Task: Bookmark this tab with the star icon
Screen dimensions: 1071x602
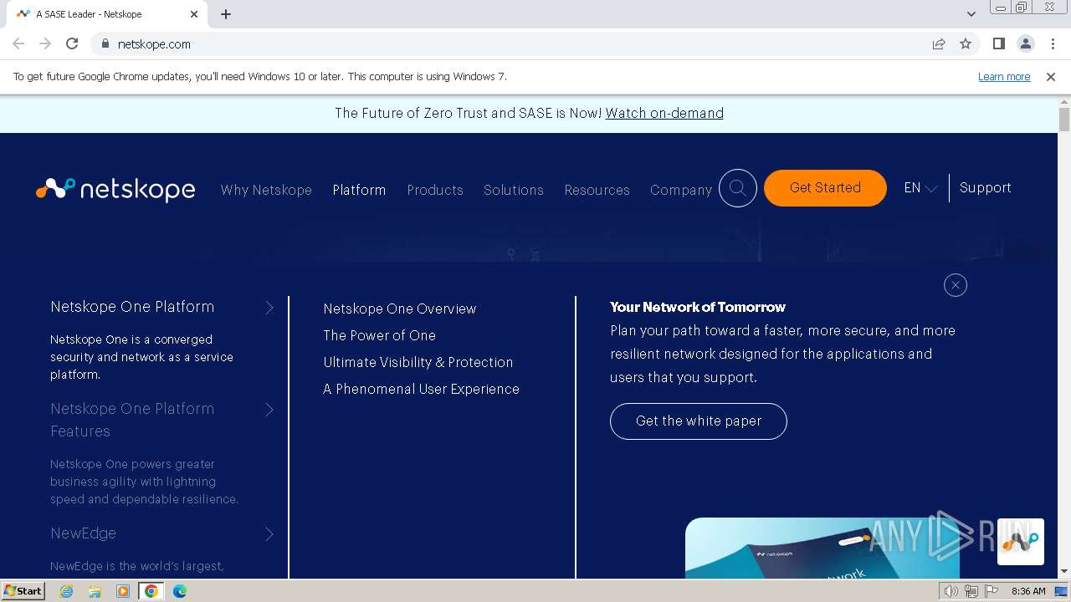Action: tap(966, 43)
